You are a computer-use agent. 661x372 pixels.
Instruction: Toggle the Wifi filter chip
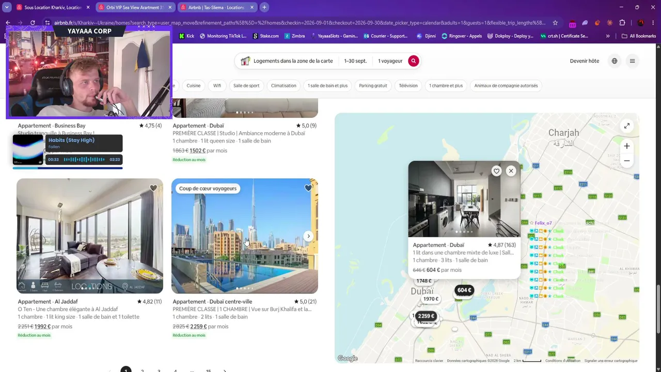click(x=217, y=86)
